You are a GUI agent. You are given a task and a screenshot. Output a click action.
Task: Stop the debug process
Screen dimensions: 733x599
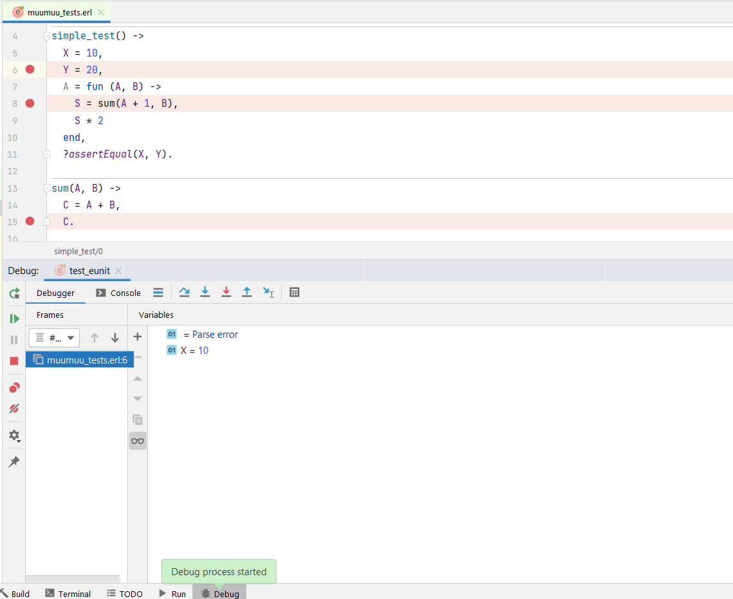(x=14, y=361)
